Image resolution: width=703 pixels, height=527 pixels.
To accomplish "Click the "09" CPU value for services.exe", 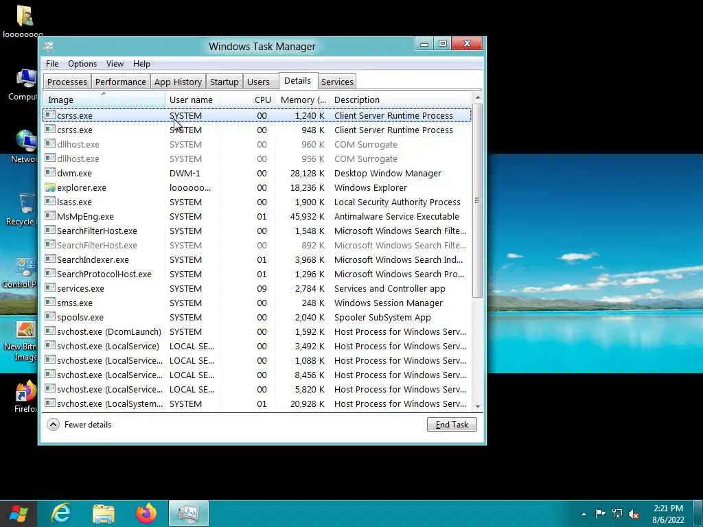I will pyautogui.click(x=262, y=289).
